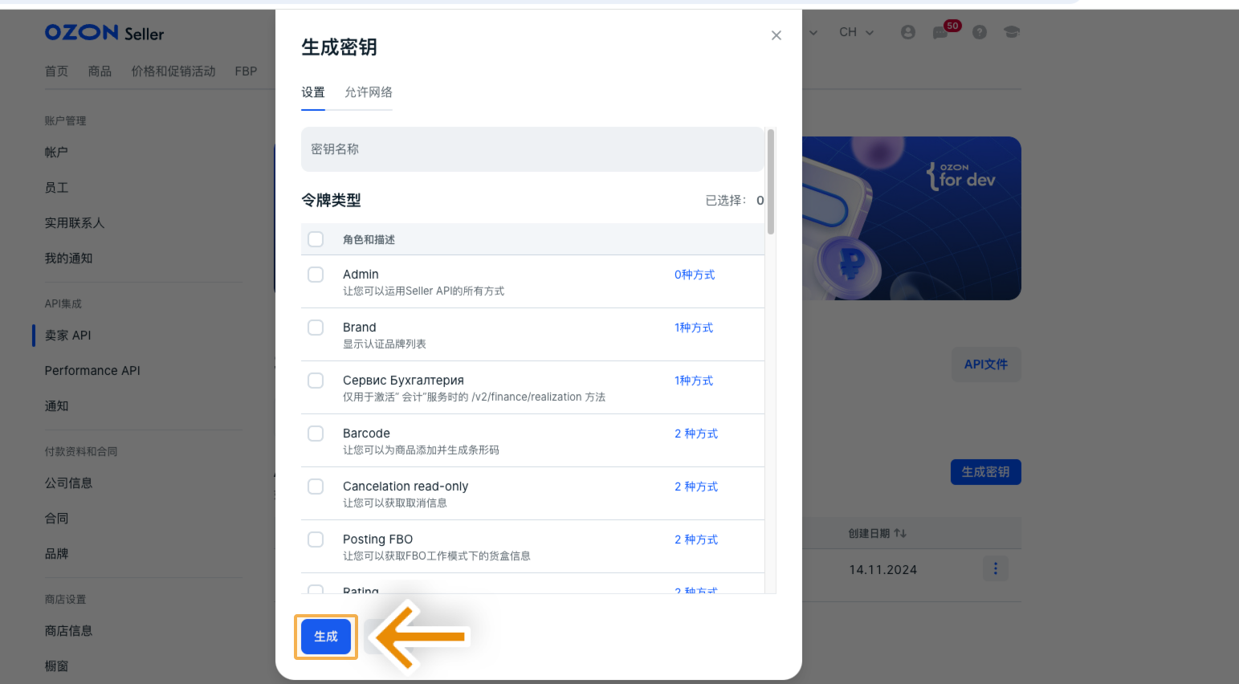Open 员工 in the sidebar

pyautogui.click(x=56, y=188)
